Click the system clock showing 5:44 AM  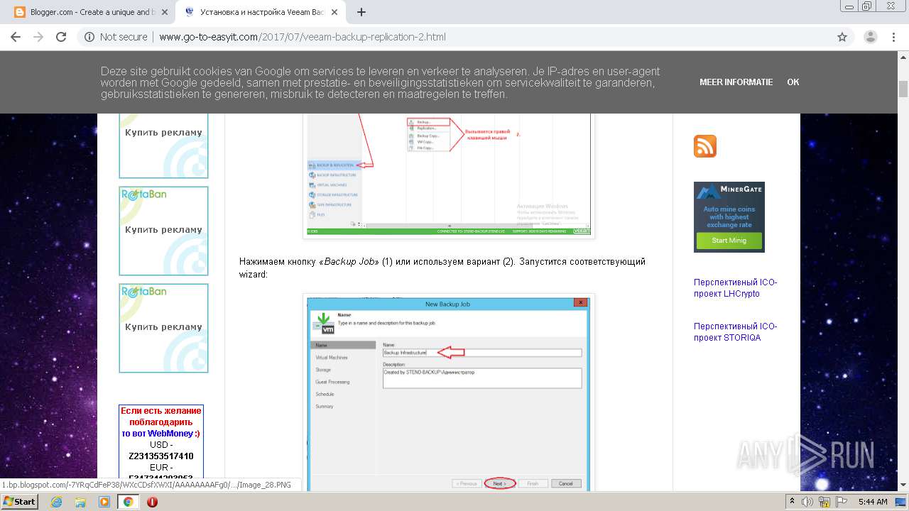pos(872,502)
